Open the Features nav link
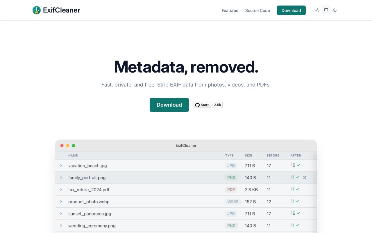This screenshot has height=233, width=372. coord(230,10)
